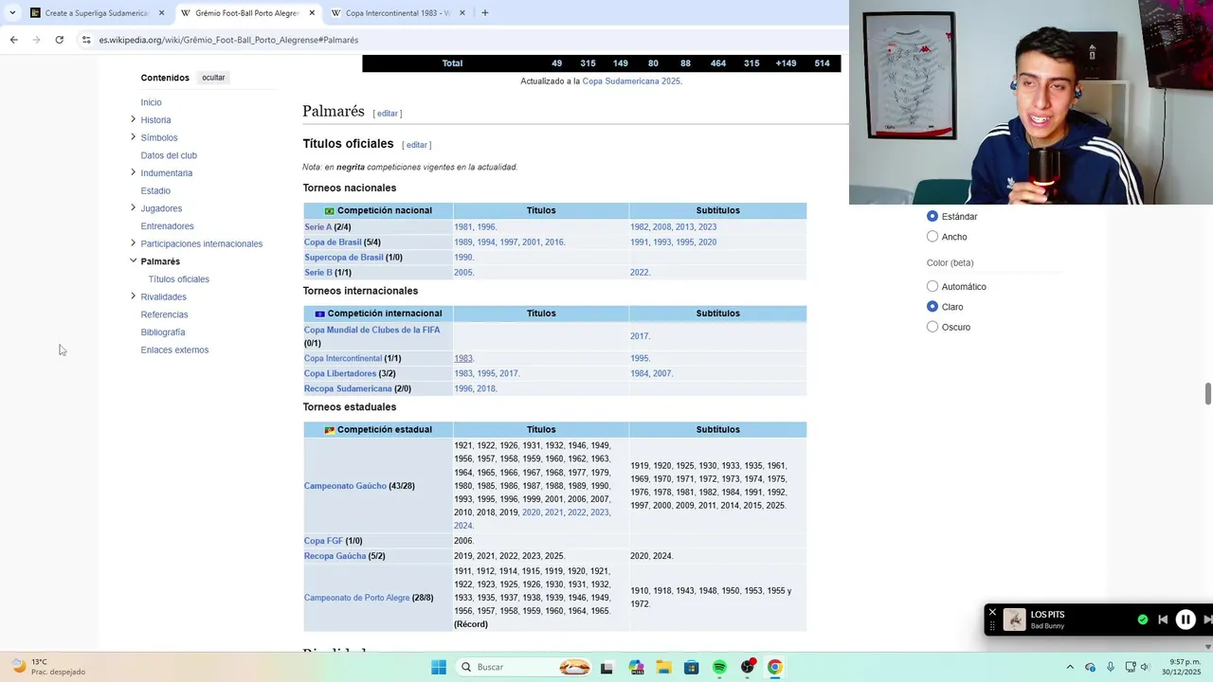Close the Spotify mini player

coord(992,612)
